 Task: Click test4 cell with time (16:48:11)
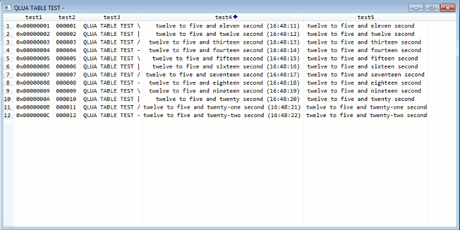[223, 26]
